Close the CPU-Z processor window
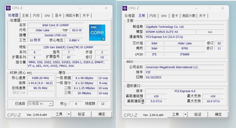 point(106,8)
